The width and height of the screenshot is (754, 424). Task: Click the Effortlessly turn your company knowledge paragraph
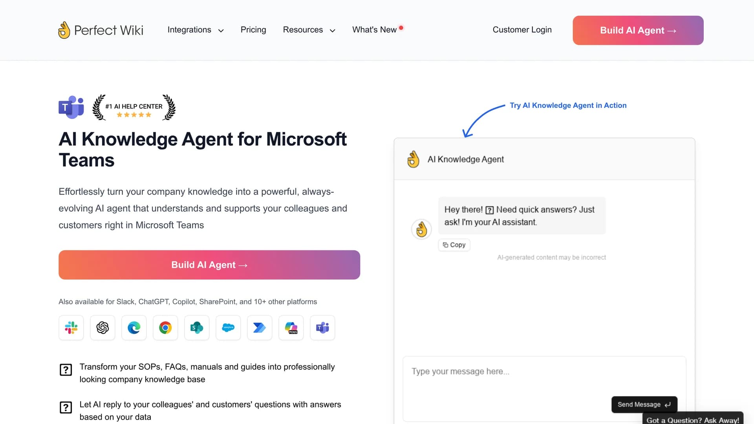pyautogui.click(x=203, y=208)
